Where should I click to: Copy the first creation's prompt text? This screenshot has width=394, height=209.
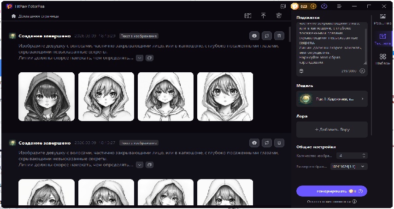coord(150,58)
